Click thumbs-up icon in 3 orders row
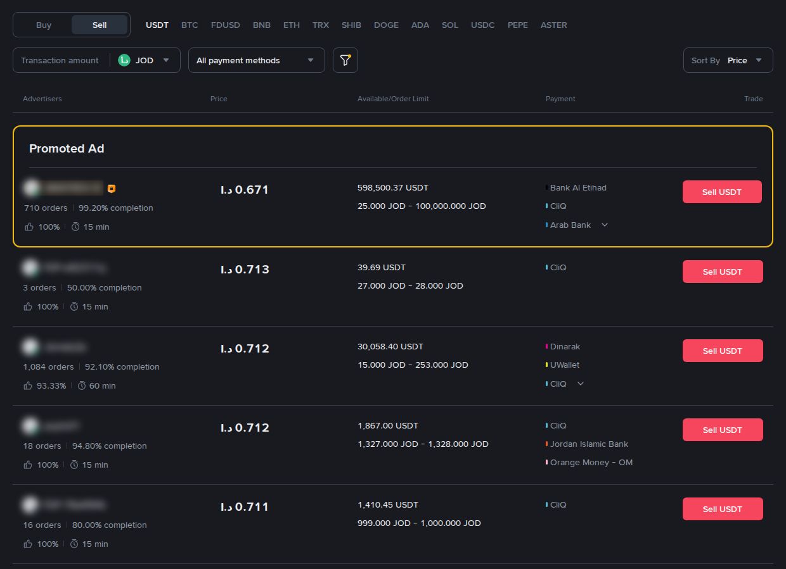Screen dimensions: 786x569 29,306
